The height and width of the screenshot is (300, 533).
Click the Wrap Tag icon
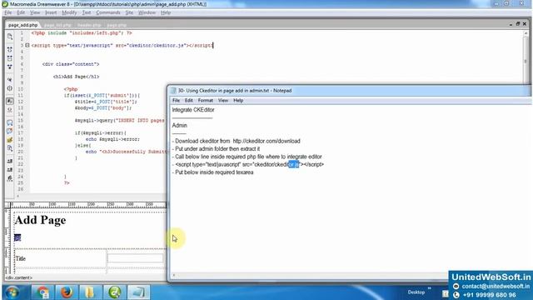[x=10, y=140]
